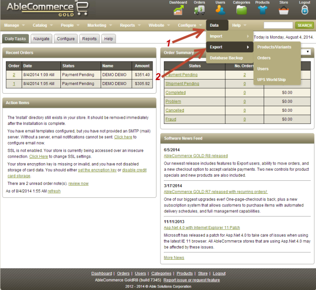This screenshot has height=290, width=316.
Task: Click the Orders icon in header
Action: (x=200, y=9)
